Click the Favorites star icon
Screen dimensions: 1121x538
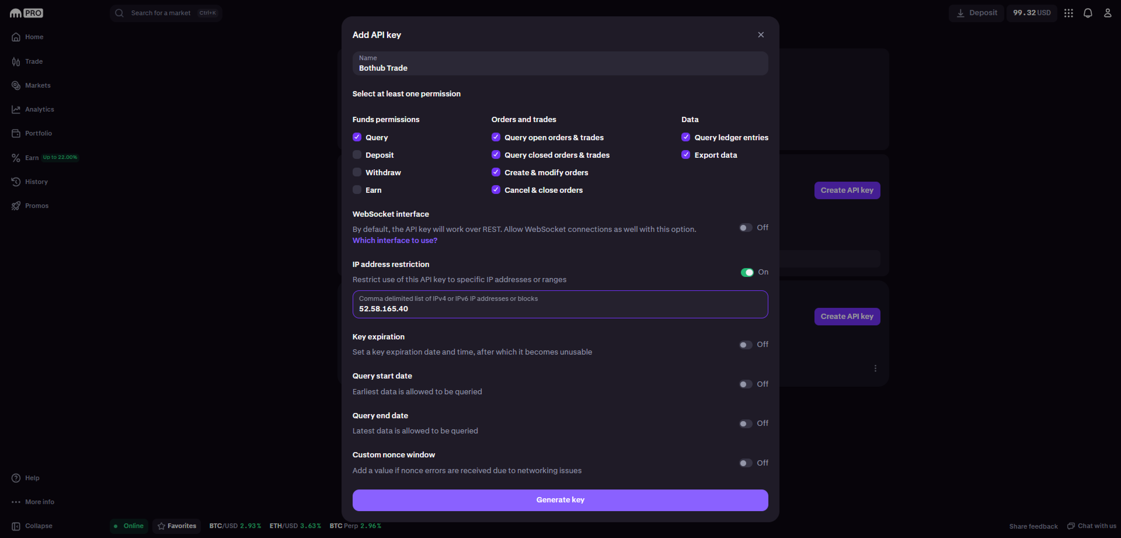pyautogui.click(x=161, y=526)
